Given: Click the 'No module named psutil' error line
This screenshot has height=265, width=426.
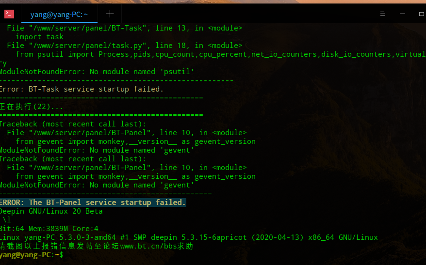Looking at the screenshot, I should click(x=97, y=72).
